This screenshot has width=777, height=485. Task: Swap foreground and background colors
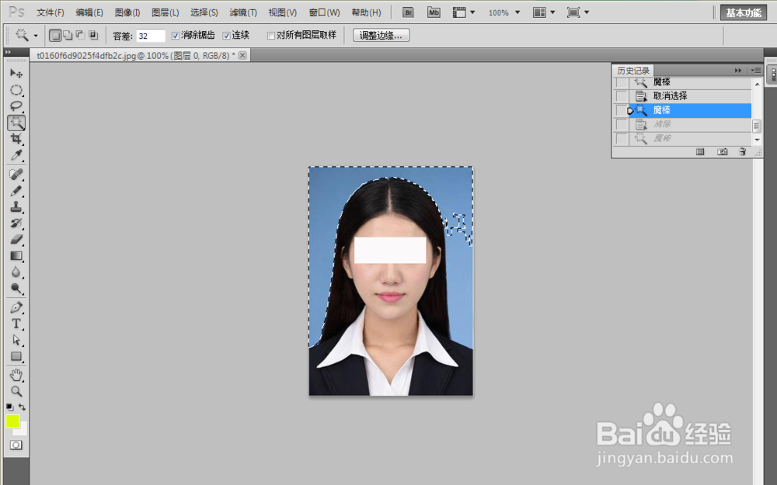tap(23, 407)
